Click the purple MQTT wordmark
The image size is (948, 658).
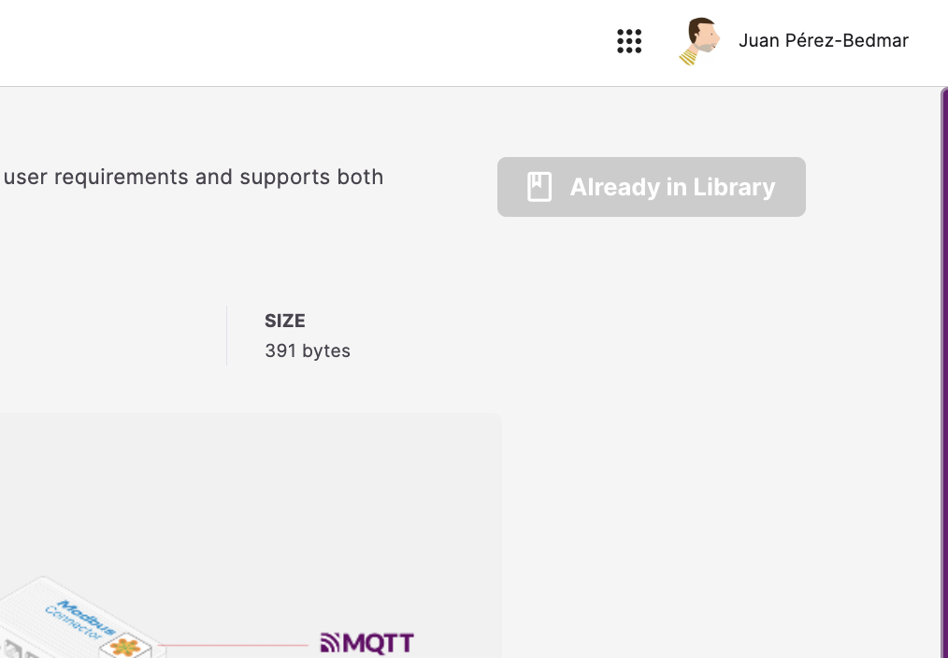[x=379, y=643]
